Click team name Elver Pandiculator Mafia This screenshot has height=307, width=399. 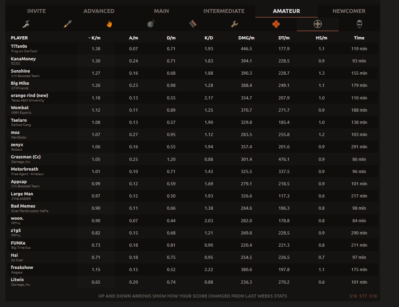pos(30,211)
